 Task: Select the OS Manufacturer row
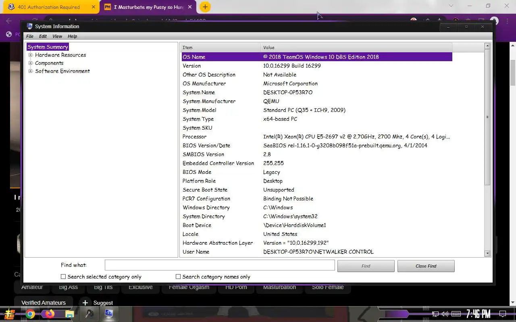pos(317,83)
